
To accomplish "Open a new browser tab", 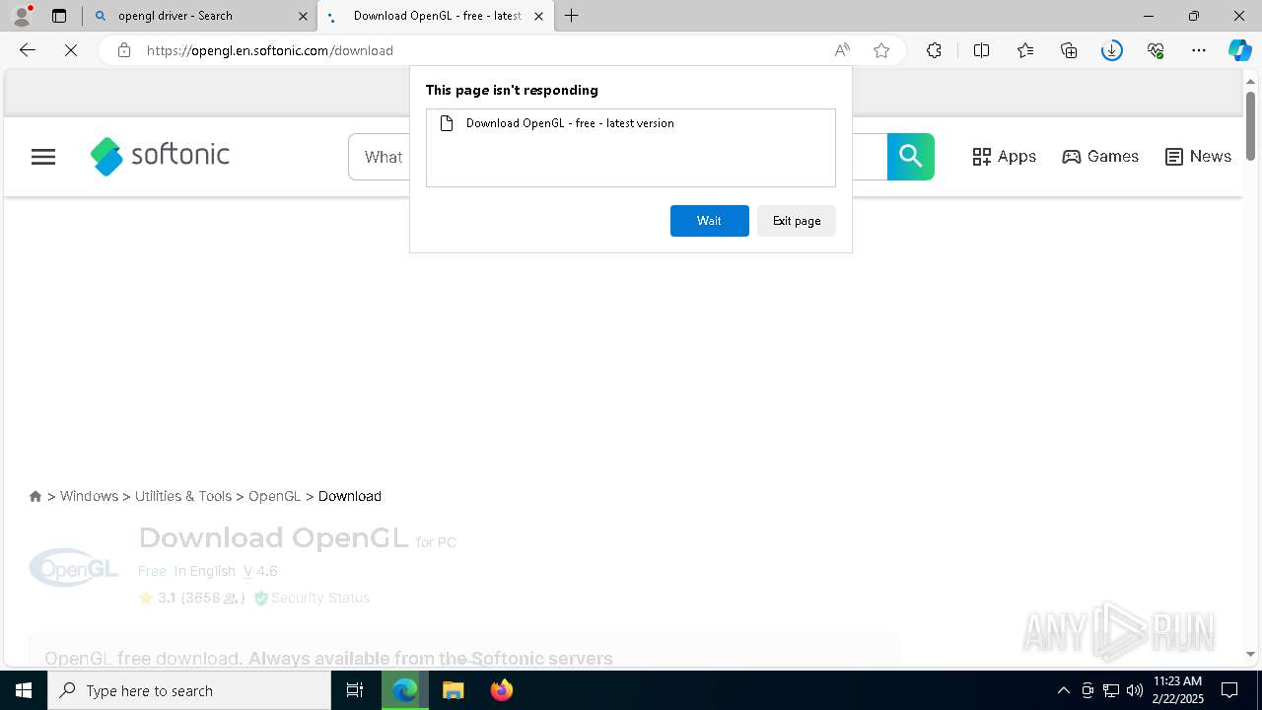I will pyautogui.click(x=572, y=16).
